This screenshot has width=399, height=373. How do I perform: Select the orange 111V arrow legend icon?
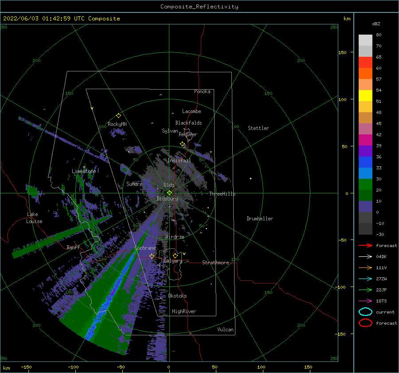point(365,267)
